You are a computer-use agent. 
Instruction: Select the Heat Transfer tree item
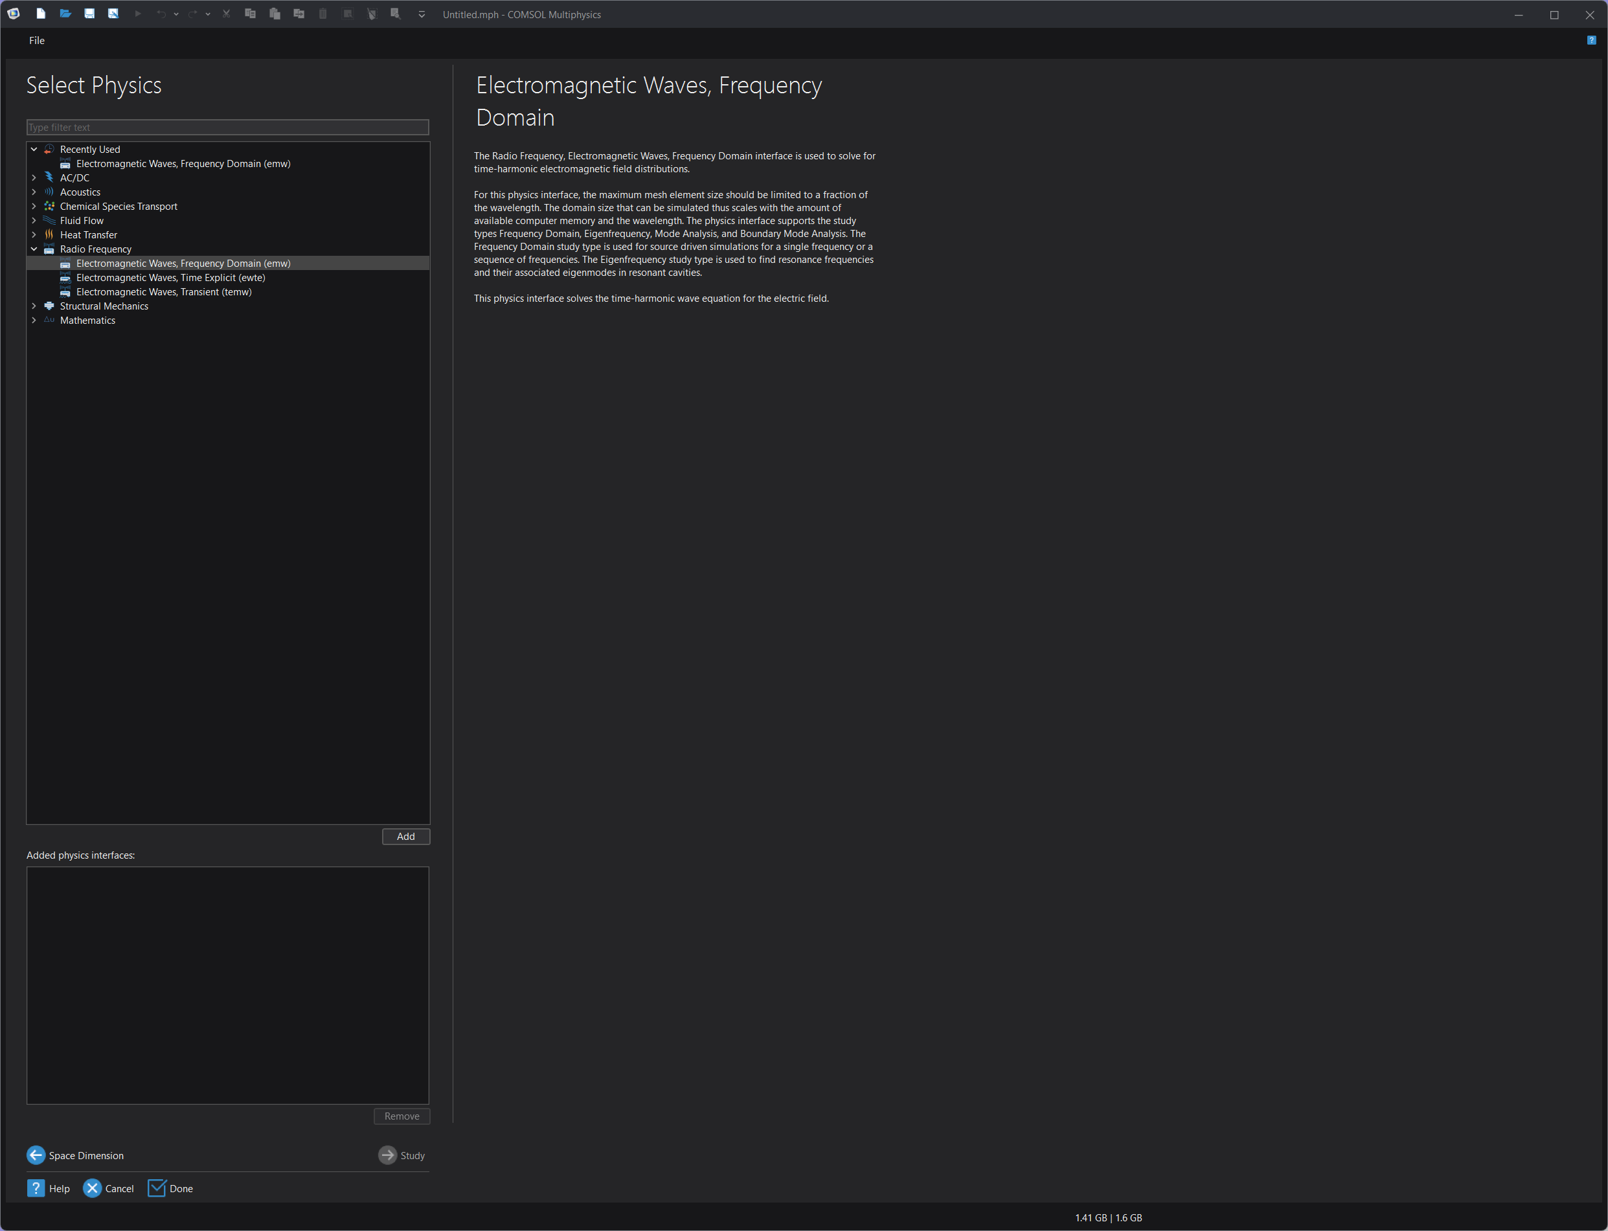point(88,234)
